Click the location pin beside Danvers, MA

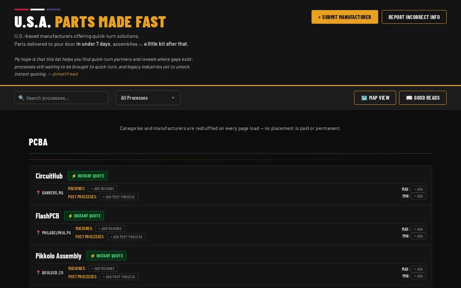pyautogui.click(x=38, y=193)
